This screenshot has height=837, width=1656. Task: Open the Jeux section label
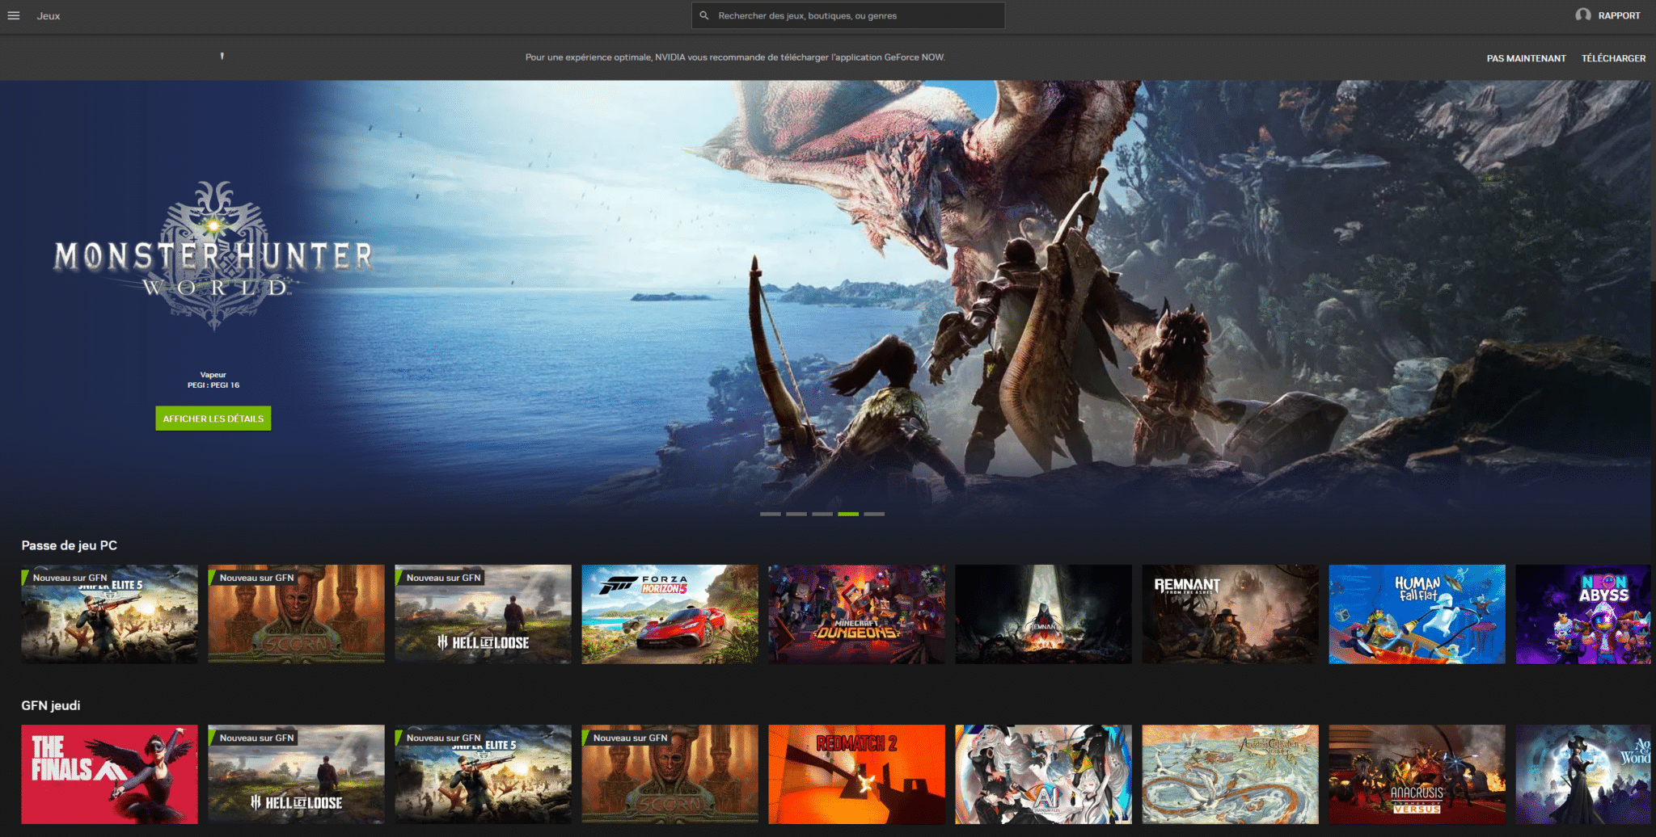49,16
